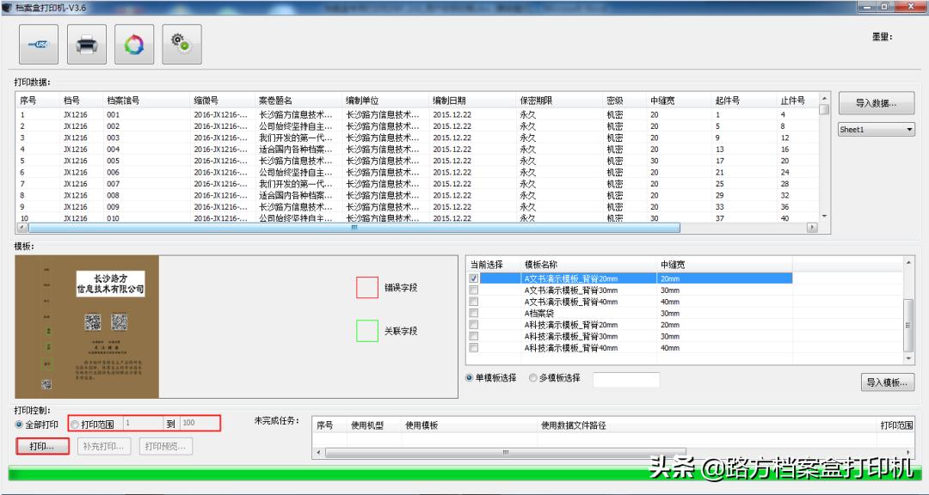Click the 打印... button
Viewport: 929px width, 495px height.
[42, 447]
